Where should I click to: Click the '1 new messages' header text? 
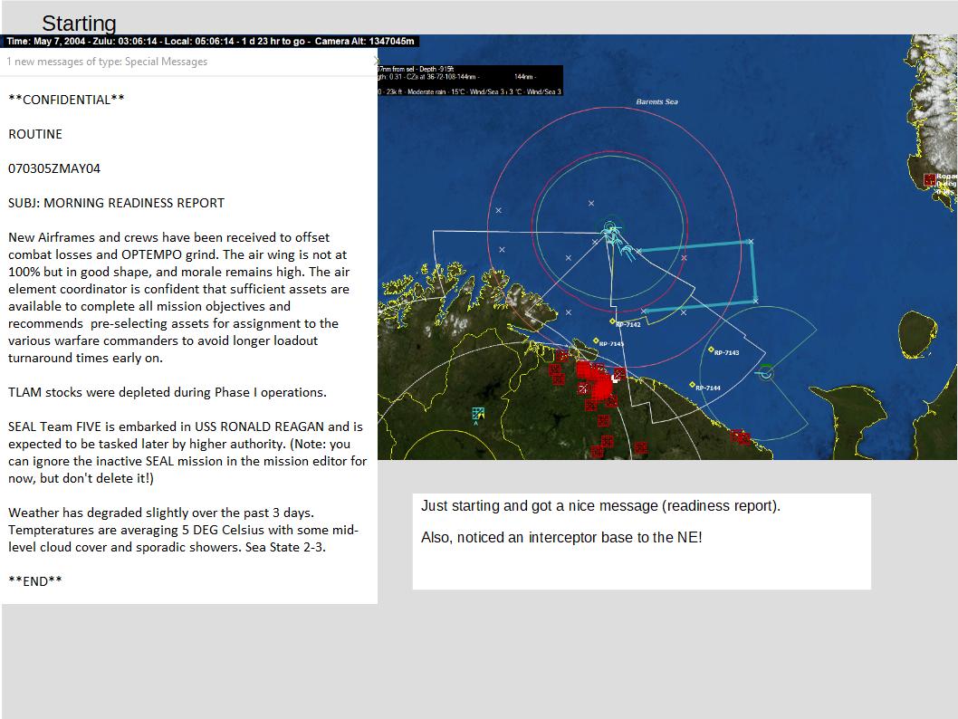point(107,61)
